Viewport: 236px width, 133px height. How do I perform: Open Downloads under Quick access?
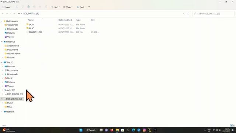tap(12, 29)
